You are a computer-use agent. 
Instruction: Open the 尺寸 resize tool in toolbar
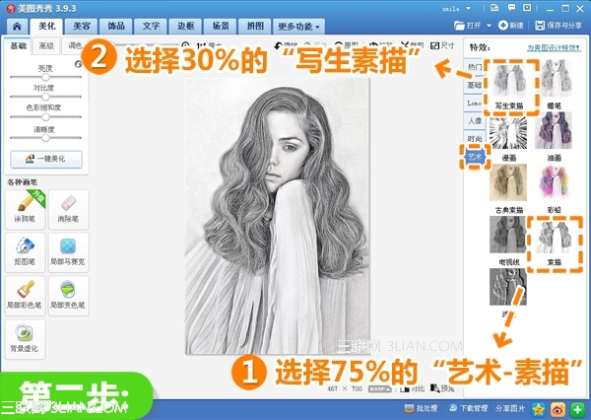[442, 45]
